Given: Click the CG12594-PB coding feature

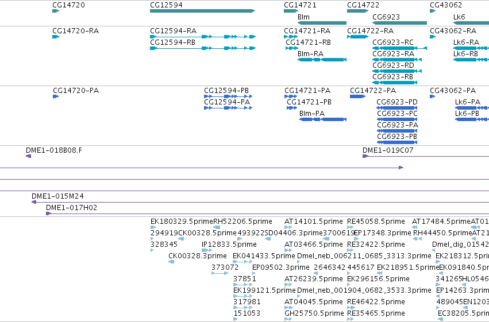Looking at the screenshot, I should pos(228,96).
